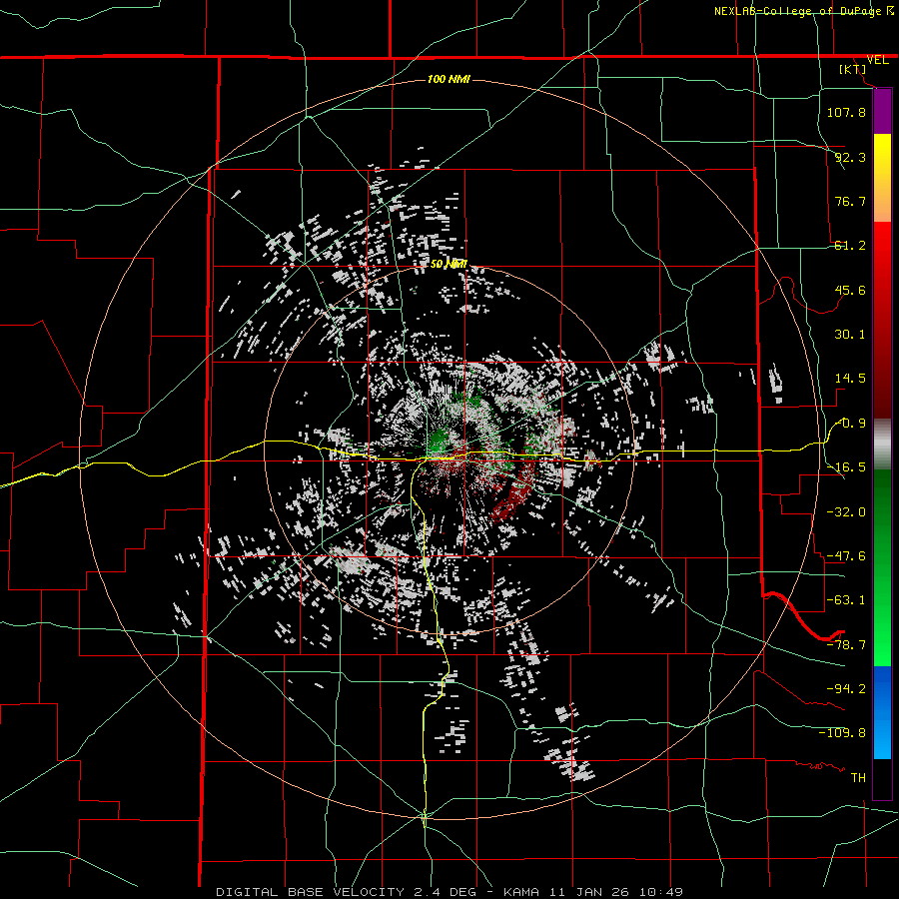The image size is (899, 899).
Task: Select the -32.0 scale value
Action: tap(846, 511)
